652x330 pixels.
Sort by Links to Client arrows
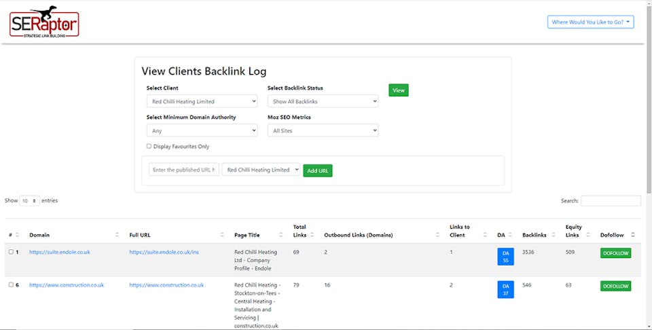click(x=485, y=235)
